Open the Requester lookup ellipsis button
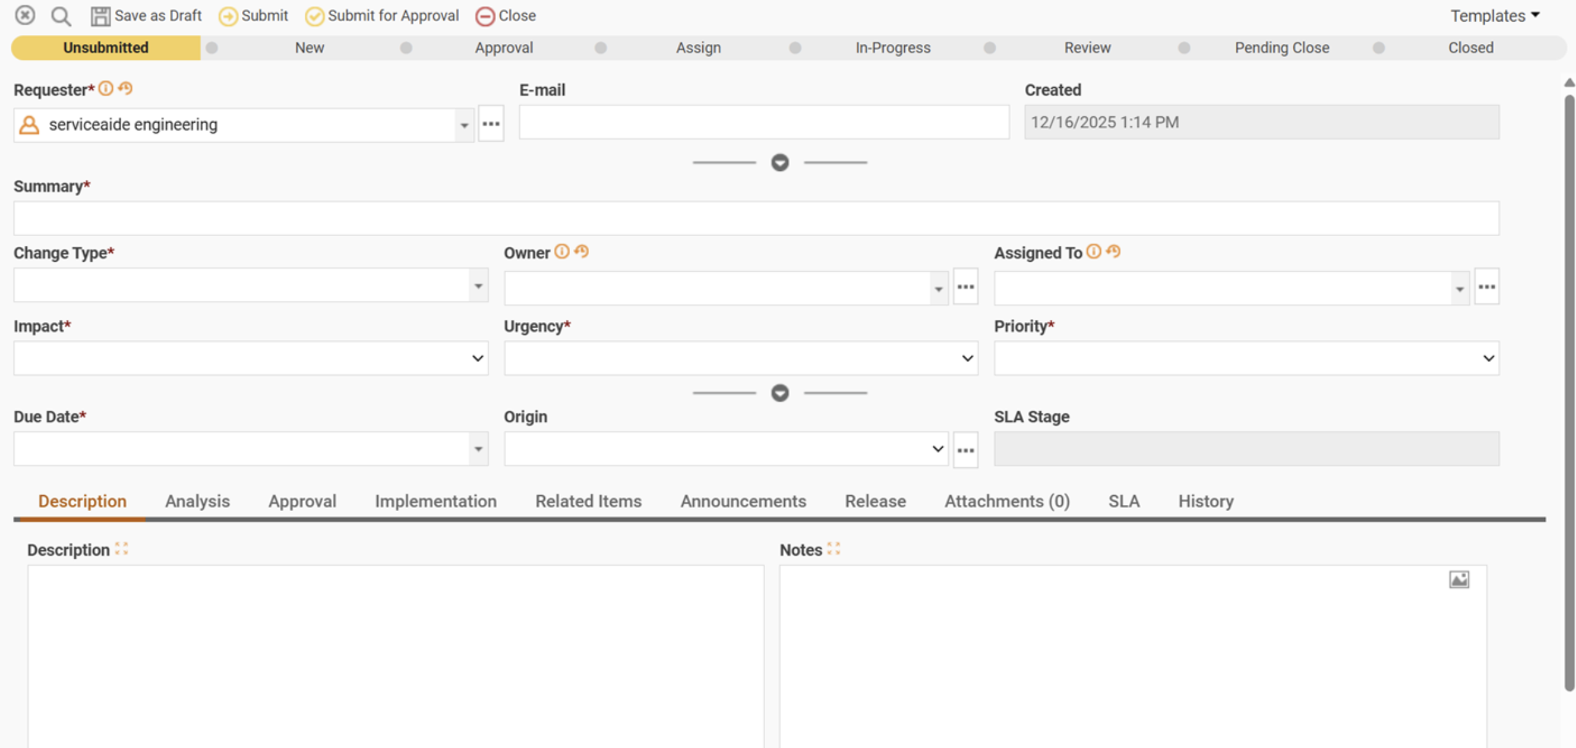This screenshot has height=748, width=1576. 491,124
